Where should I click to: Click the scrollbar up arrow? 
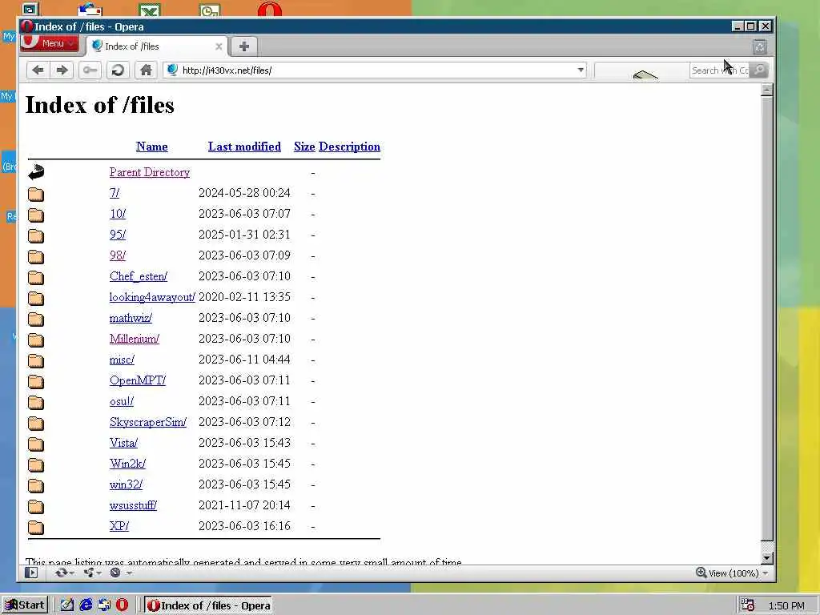point(766,90)
